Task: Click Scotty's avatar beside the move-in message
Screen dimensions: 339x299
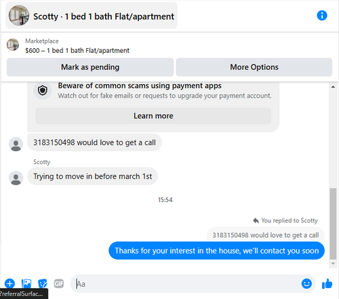Action: tap(16, 178)
